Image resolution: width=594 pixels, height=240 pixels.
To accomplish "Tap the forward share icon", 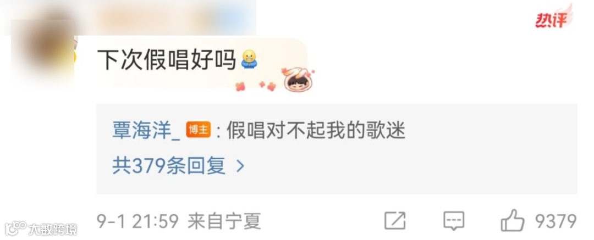I will click(395, 220).
